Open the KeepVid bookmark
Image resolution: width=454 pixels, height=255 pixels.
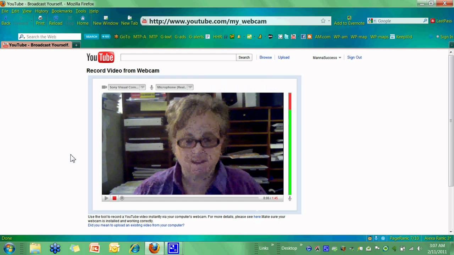401,36
